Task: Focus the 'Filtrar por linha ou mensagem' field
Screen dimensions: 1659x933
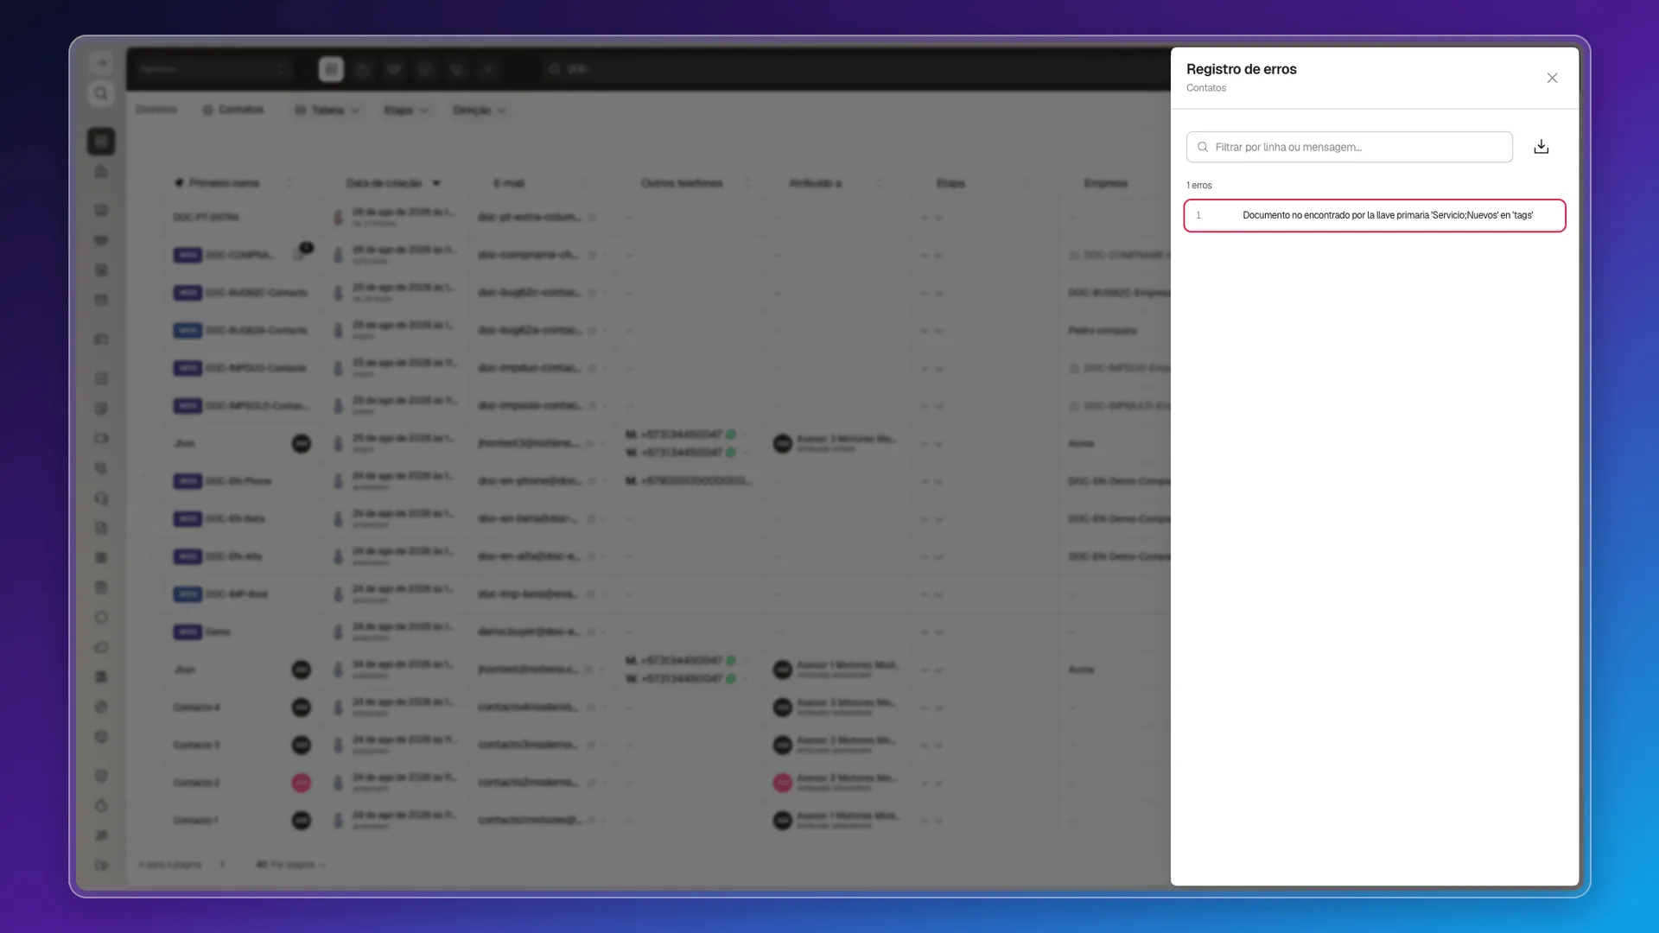Action: tap(1349, 147)
